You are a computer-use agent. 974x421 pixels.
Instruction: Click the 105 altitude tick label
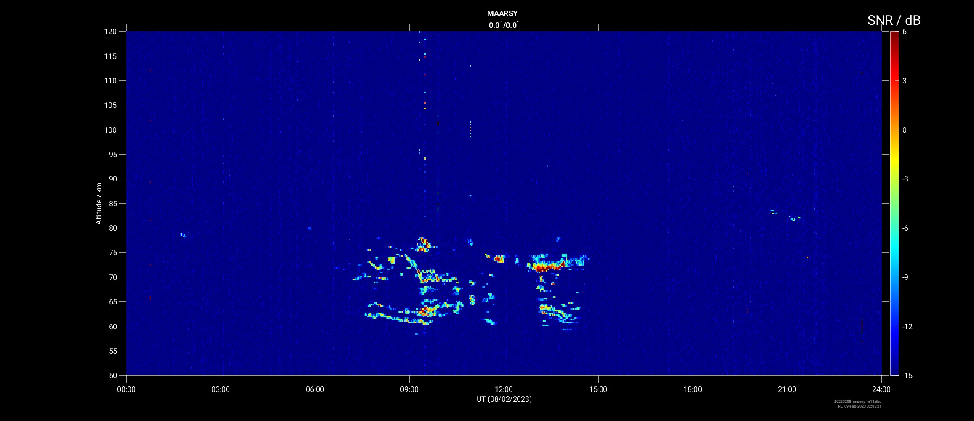pyautogui.click(x=110, y=105)
